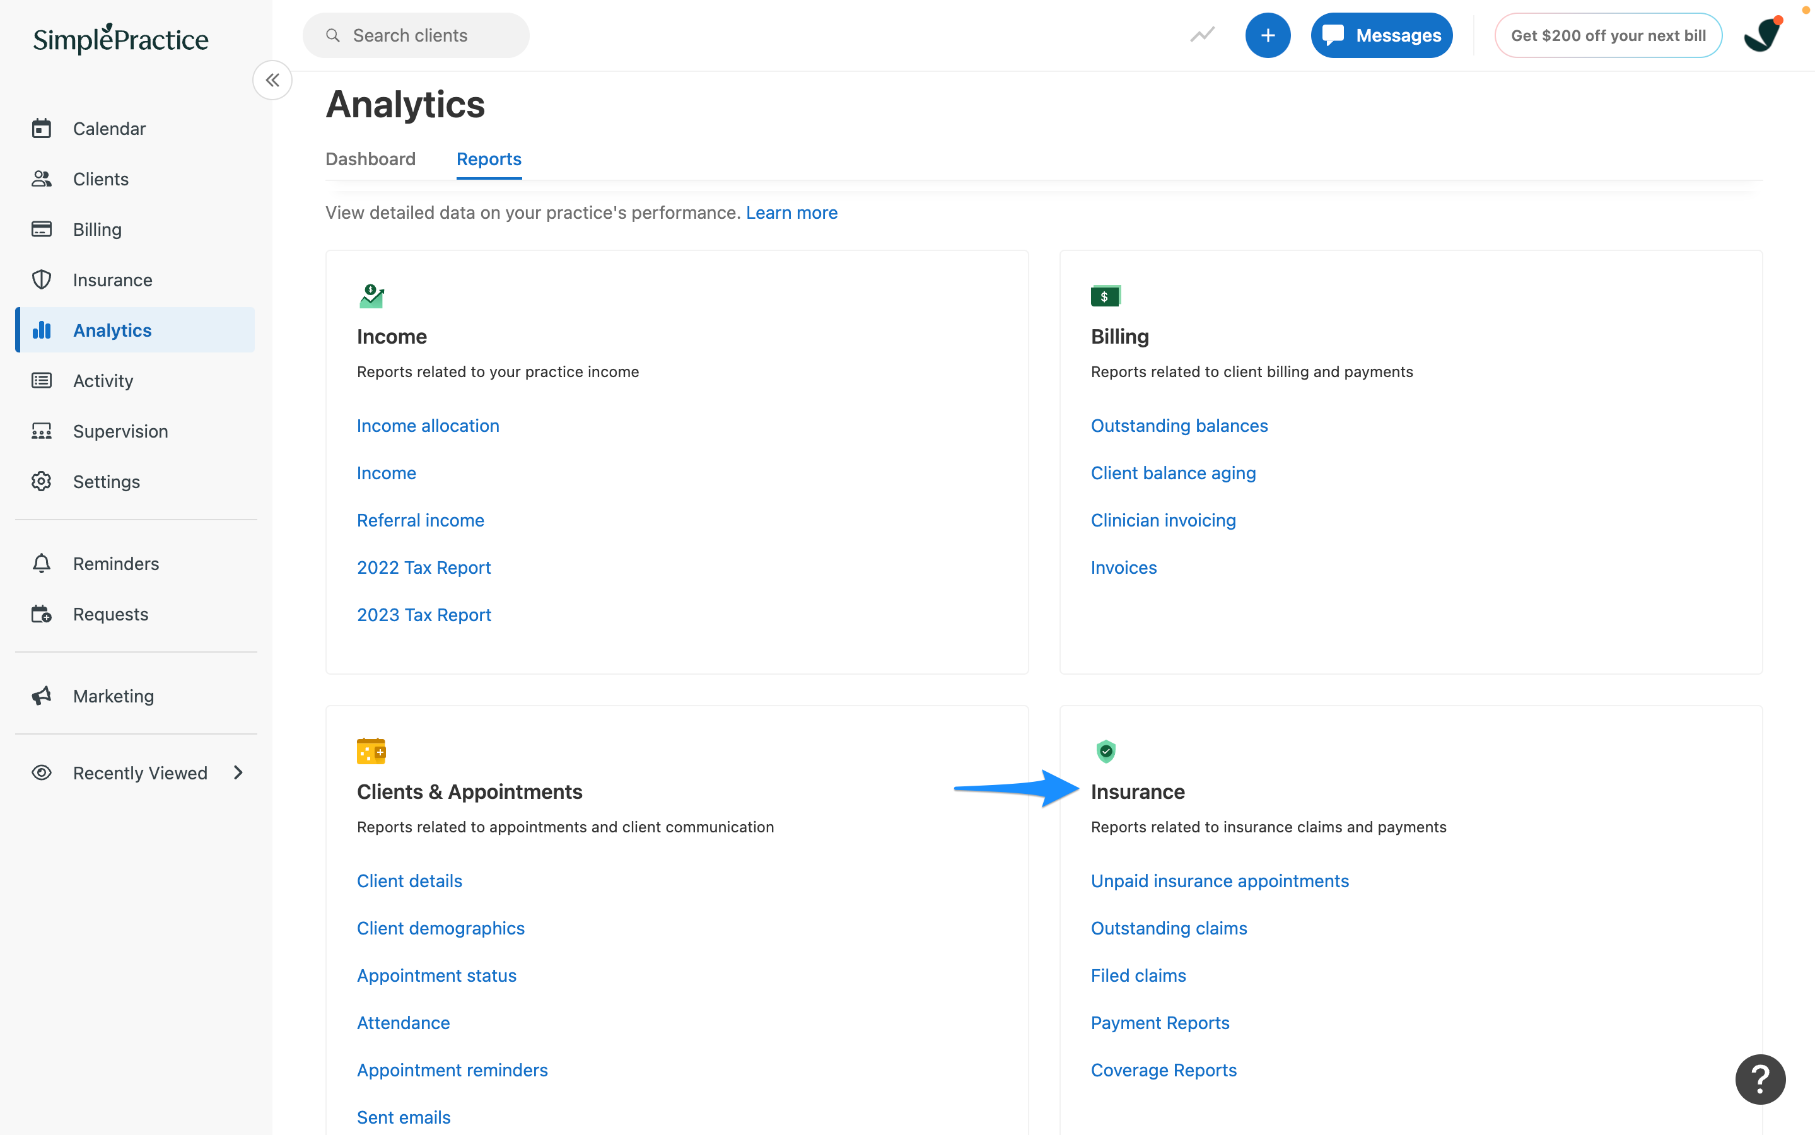The width and height of the screenshot is (1815, 1135).
Task: Open the Invoices report
Action: [1123, 567]
